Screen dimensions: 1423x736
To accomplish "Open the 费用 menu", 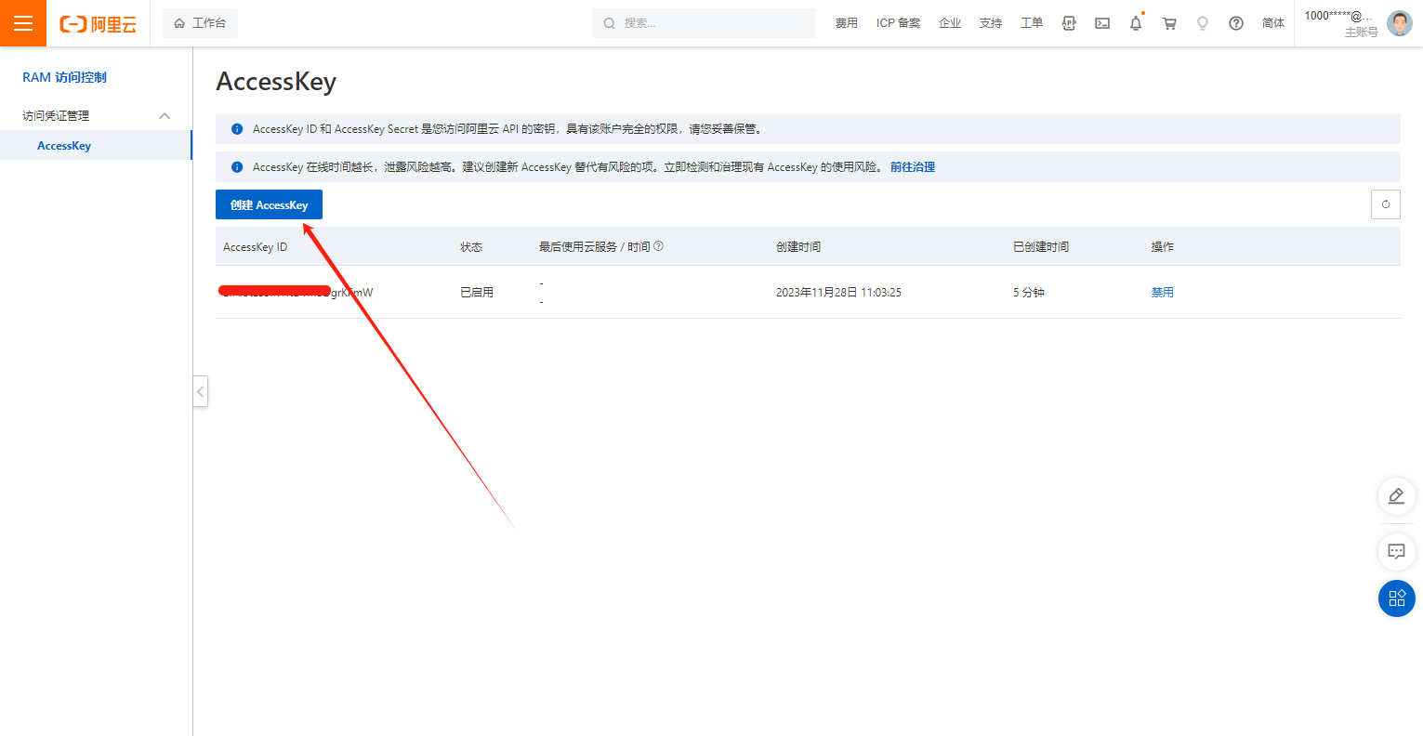I will pyautogui.click(x=846, y=23).
